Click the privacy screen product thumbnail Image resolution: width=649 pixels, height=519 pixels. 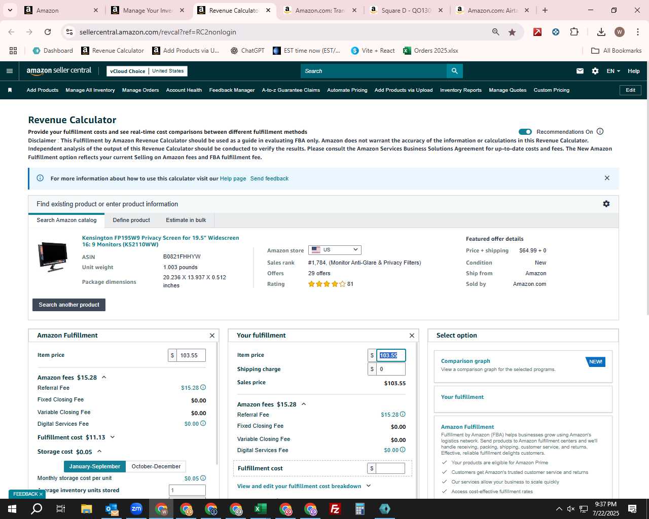[x=53, y=256]
